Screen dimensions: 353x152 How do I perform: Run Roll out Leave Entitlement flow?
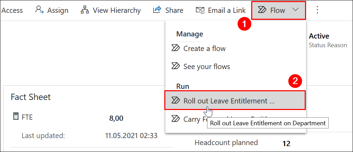[x=229, y=101]
